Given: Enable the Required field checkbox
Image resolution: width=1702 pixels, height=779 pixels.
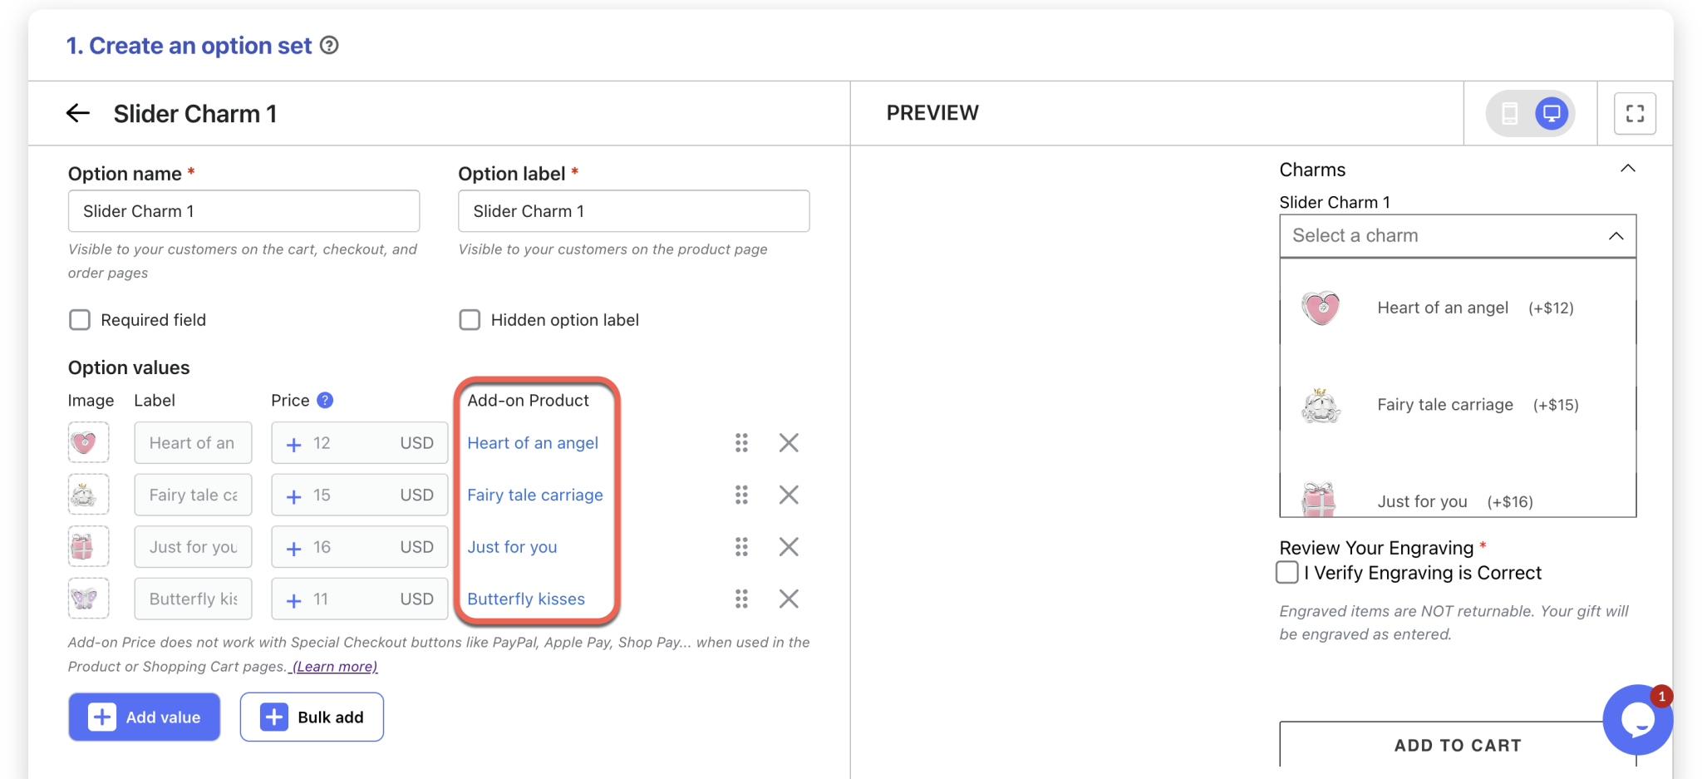Looking at the screenshot, I should pos(79,319).
